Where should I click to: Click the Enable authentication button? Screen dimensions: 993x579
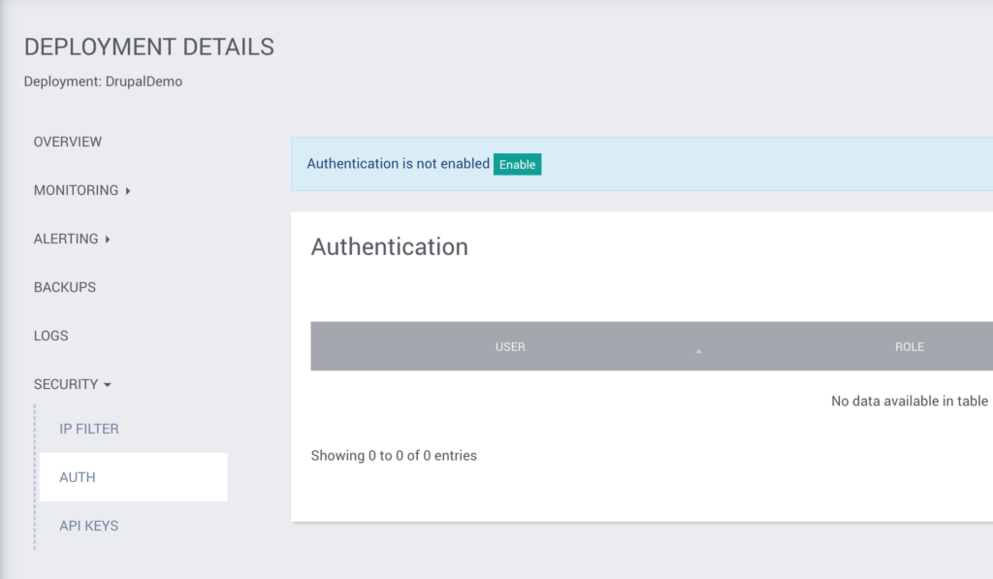(x=517, y=164)
